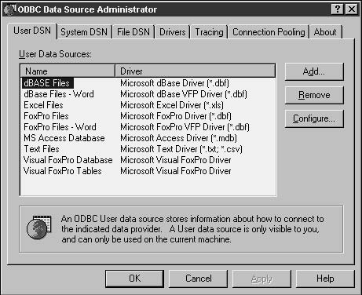Click the ODBC globe icon in title bar
Screen dimensions: 362x295
click(10, 9)
